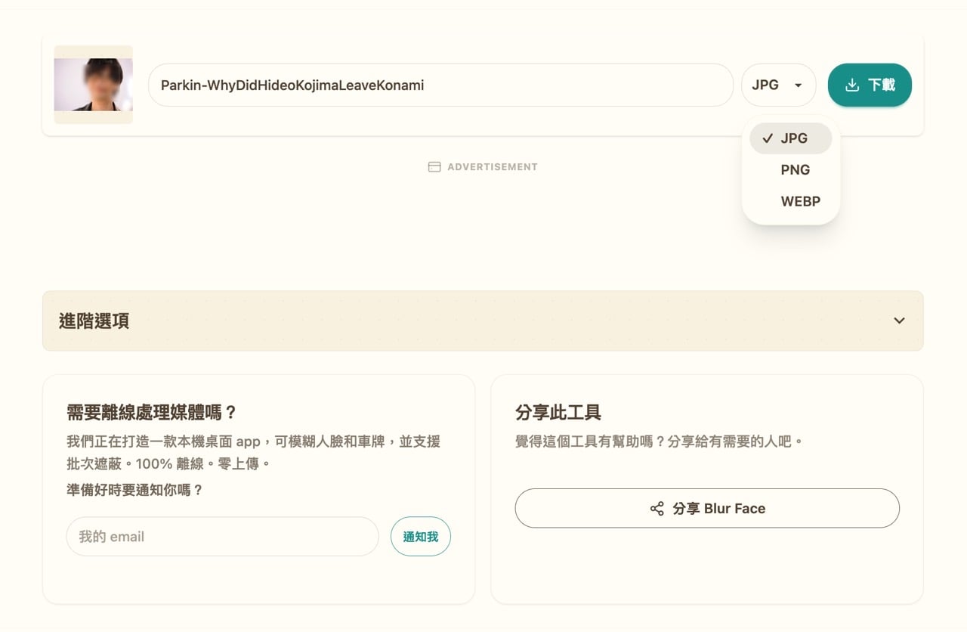Screen dimensions: 967x632
Task: Select JPG in the format list
Action: pyautogui.click(x=791, y=138)
